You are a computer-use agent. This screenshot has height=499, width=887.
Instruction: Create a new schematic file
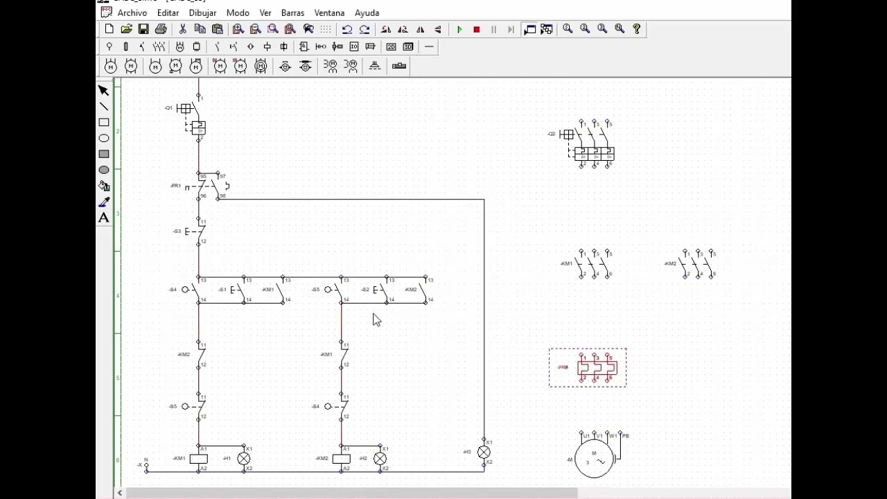coord(109,29)
